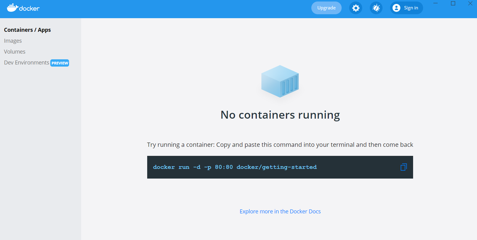Viewport: 477px width, 240px height.
Task: Open the Settings gear icon
Action: click(x=356, y=8)
